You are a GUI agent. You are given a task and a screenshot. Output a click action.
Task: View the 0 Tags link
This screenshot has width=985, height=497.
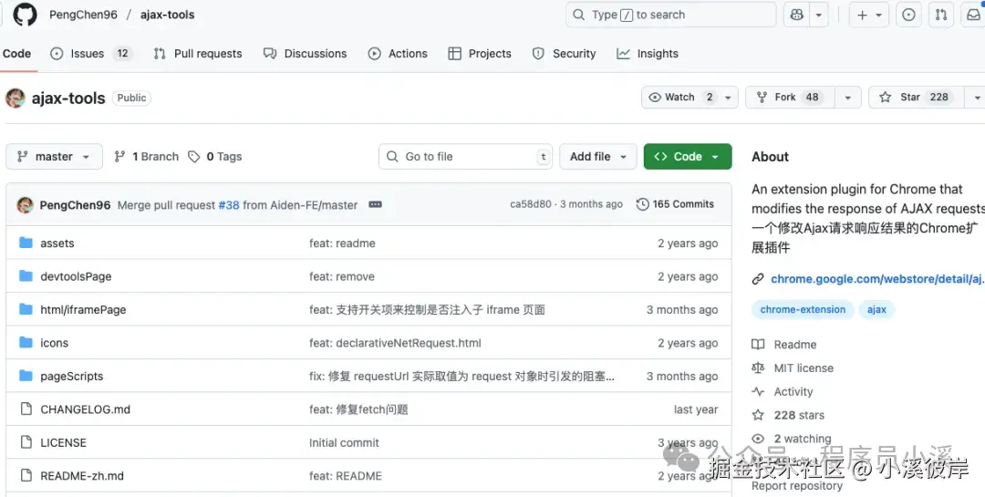[x=215, y=157]
